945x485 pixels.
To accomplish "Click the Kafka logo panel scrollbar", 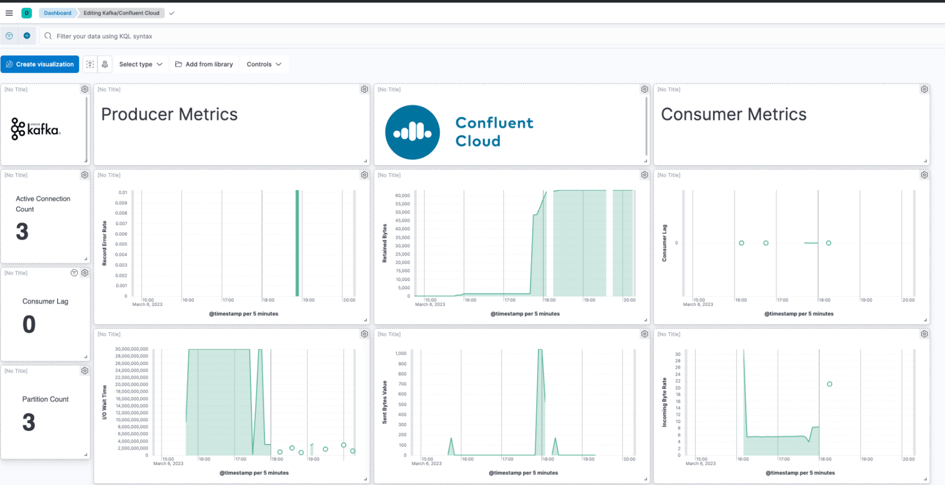I will click(x=86, y=129).
